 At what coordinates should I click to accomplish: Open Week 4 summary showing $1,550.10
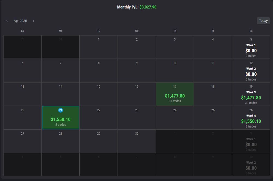tap(251, 118)
